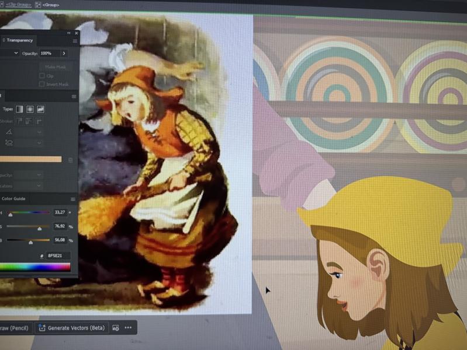Switch to the Transparency tab
Viewport: 467px width, 350px height.
20,40
